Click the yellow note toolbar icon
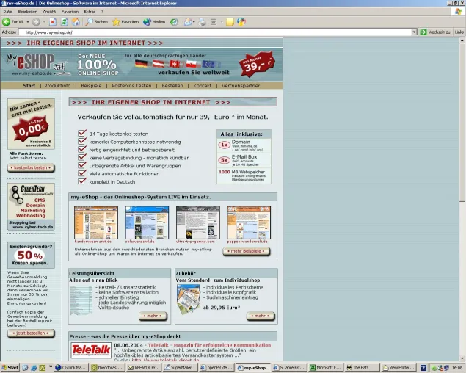This screenshot has width=466, height=373. (230, 22)
